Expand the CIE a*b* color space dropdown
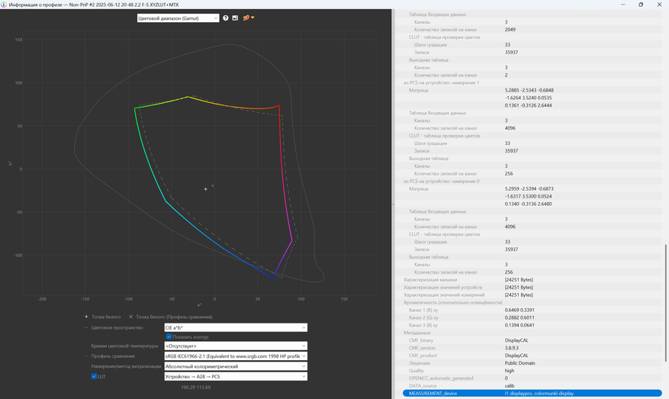The image size is (669, 399). coord(236,327)
